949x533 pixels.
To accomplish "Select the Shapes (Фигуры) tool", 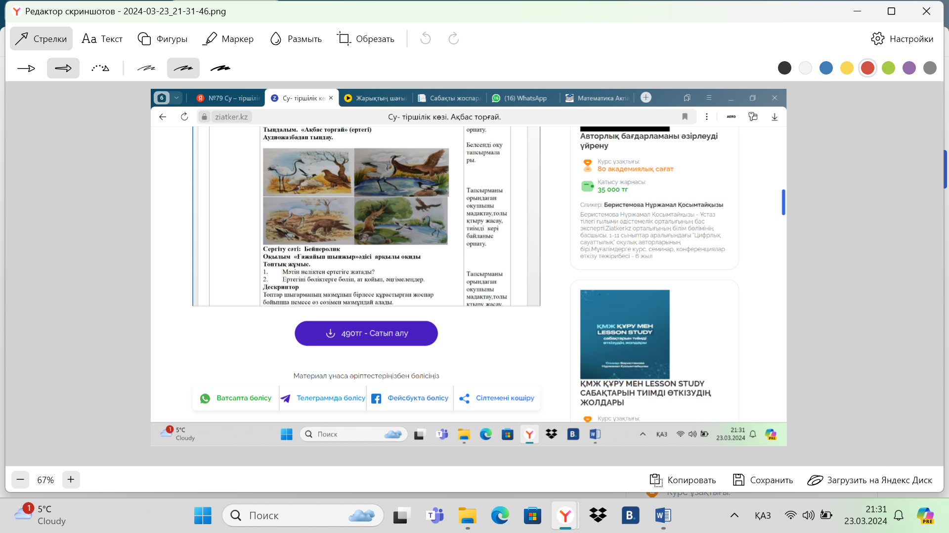I will click(x=163, y=38).
